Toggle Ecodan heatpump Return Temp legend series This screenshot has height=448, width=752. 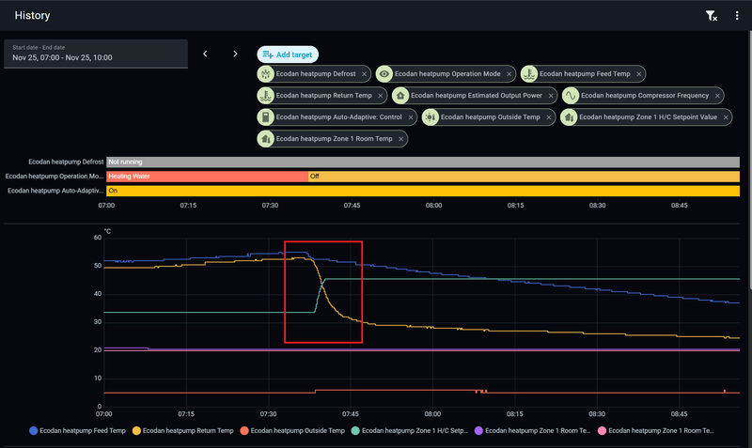[x=183, y=431]
